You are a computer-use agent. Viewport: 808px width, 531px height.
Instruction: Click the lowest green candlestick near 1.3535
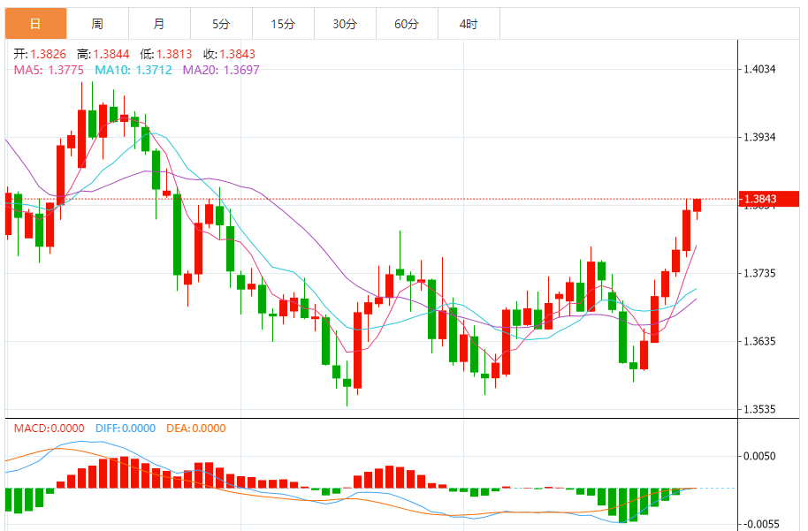[x=347, y=383]
